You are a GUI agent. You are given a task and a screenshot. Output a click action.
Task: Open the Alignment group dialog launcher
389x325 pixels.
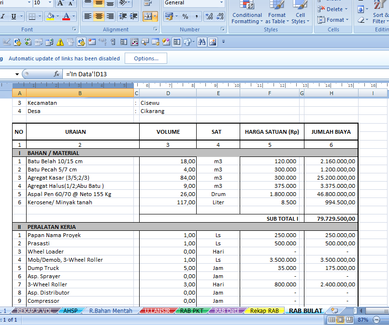(155, 29)
